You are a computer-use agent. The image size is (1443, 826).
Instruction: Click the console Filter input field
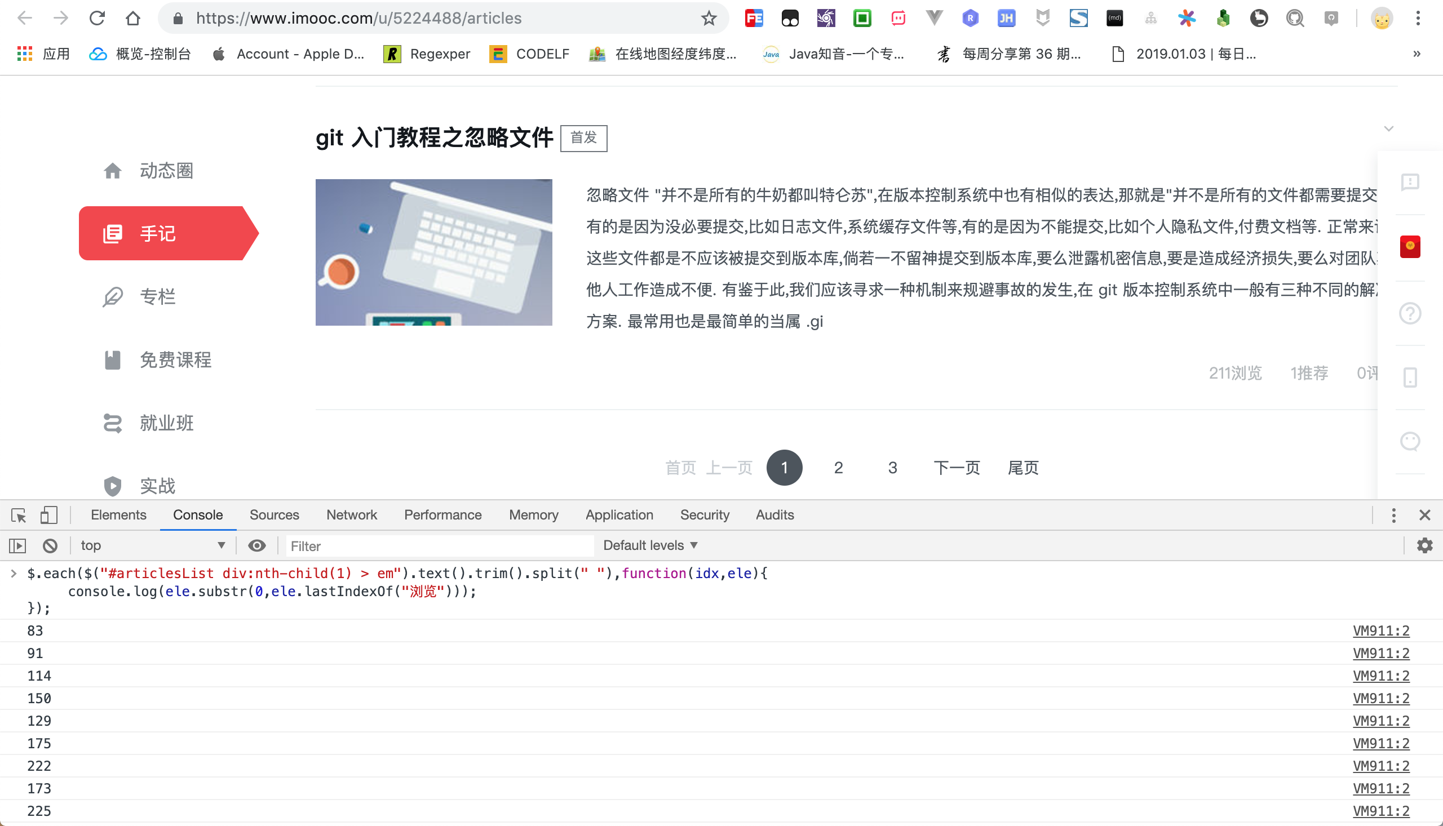coord(440,547)
